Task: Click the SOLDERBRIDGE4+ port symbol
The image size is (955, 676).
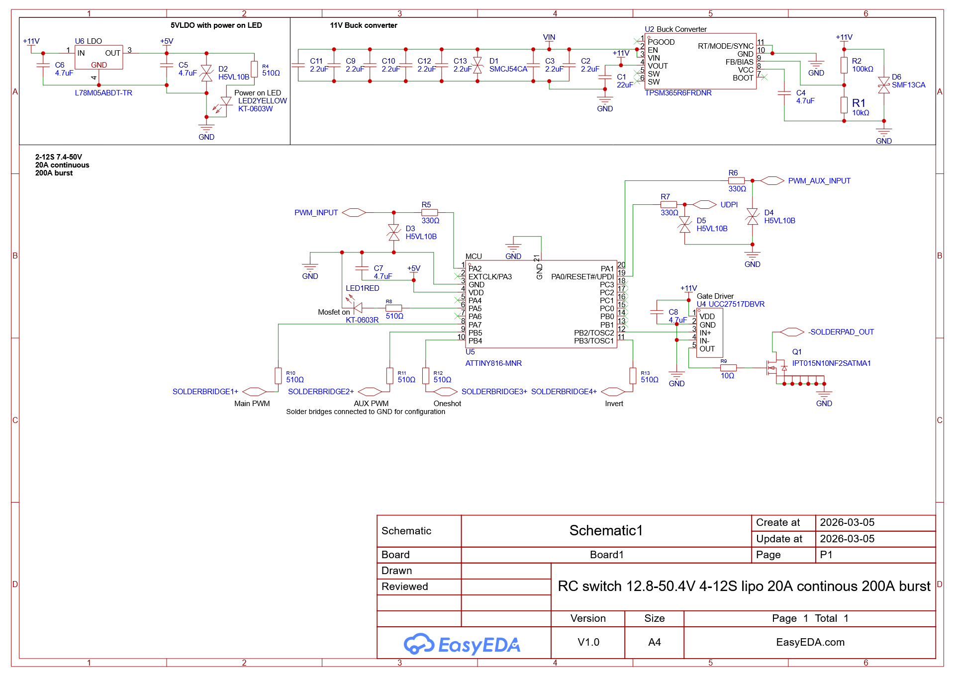Action: [x=613, y=391]
